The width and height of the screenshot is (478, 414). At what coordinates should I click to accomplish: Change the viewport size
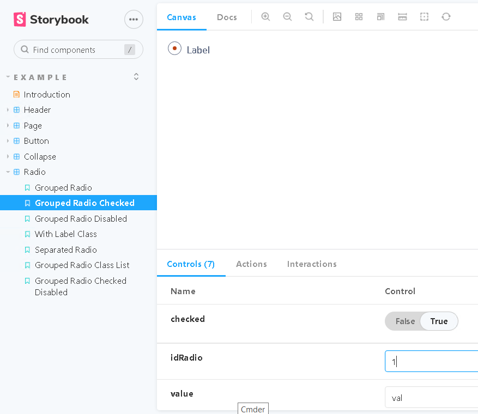[380, 17]
